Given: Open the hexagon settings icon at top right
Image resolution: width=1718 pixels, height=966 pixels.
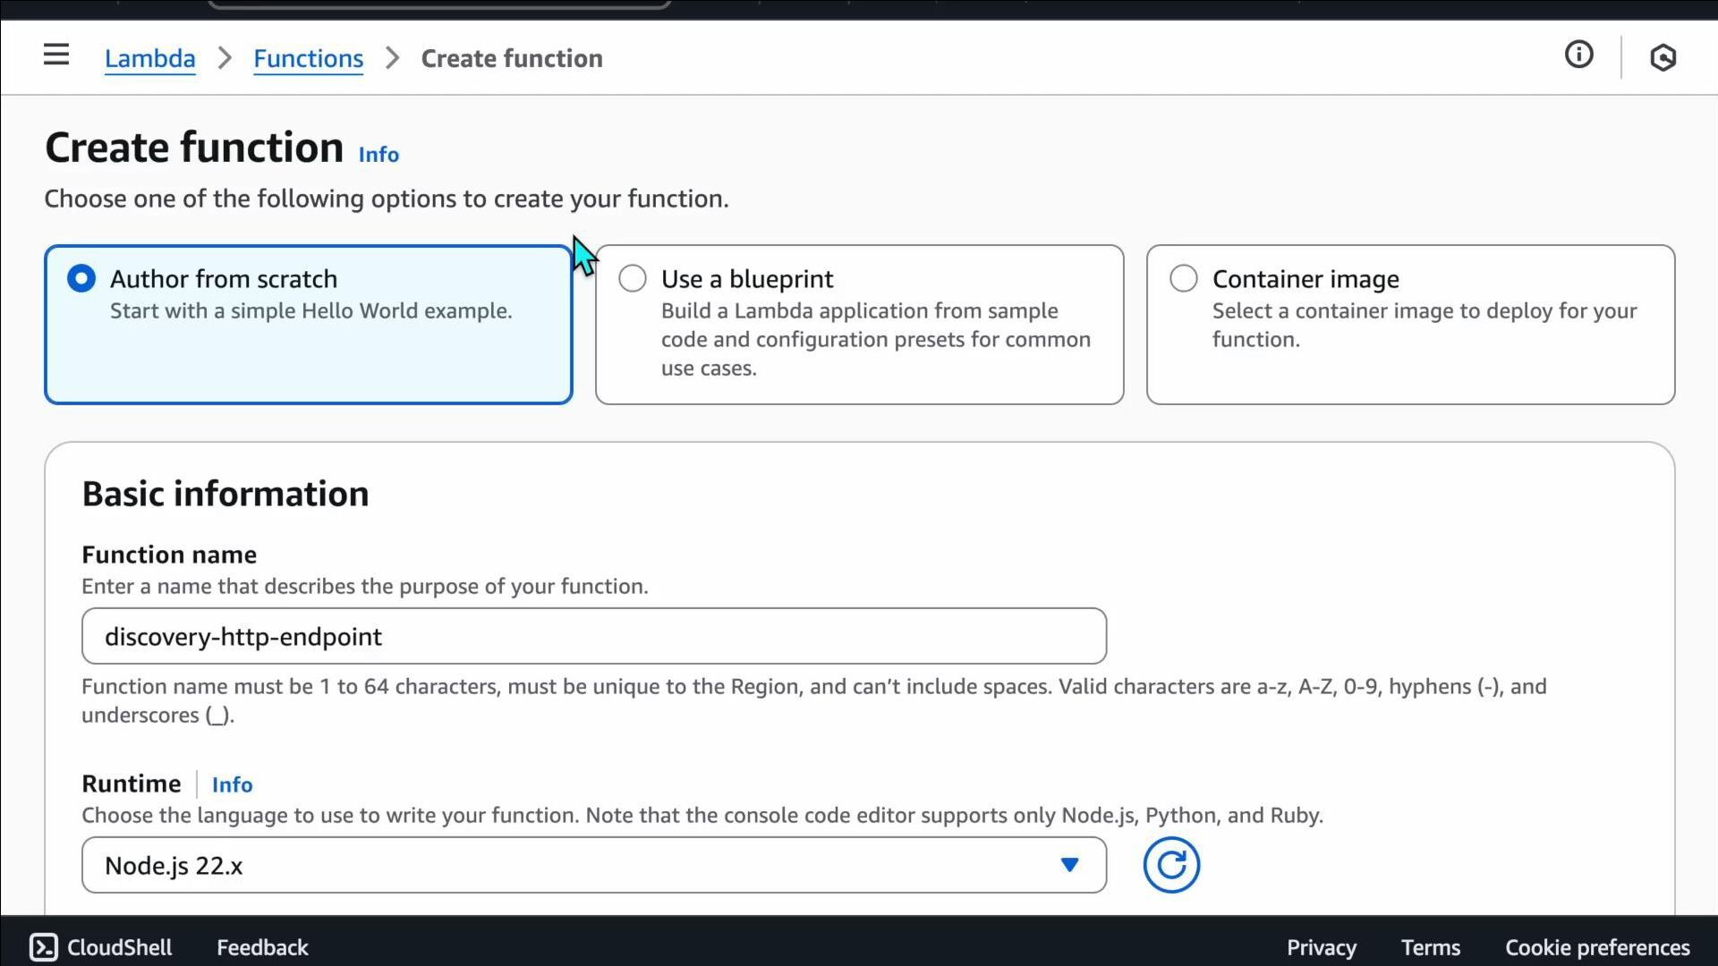Looking at the screenshot, I should click(1663, 57).
